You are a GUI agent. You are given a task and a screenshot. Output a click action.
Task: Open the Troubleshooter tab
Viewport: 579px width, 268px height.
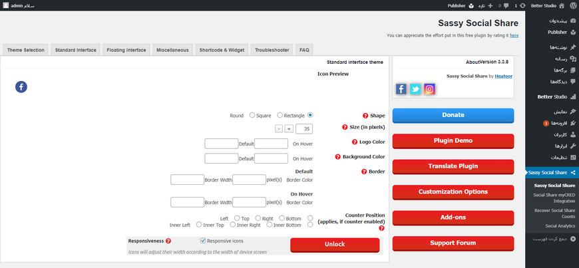point(272,50)
